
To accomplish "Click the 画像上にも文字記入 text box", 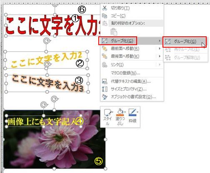I will pyautogui.click(x=43, y=121).
